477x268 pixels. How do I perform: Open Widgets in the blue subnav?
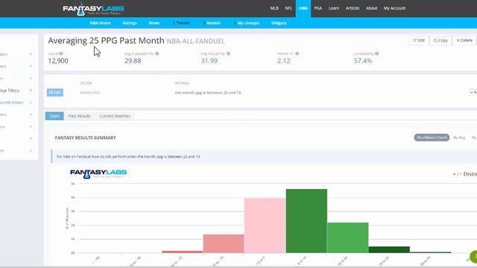(279, 23)
